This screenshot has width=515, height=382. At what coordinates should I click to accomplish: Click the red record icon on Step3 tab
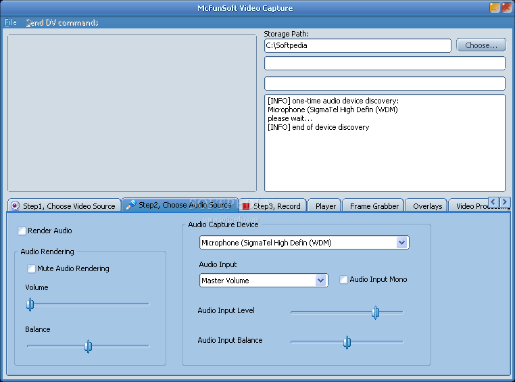click(246, 206)
